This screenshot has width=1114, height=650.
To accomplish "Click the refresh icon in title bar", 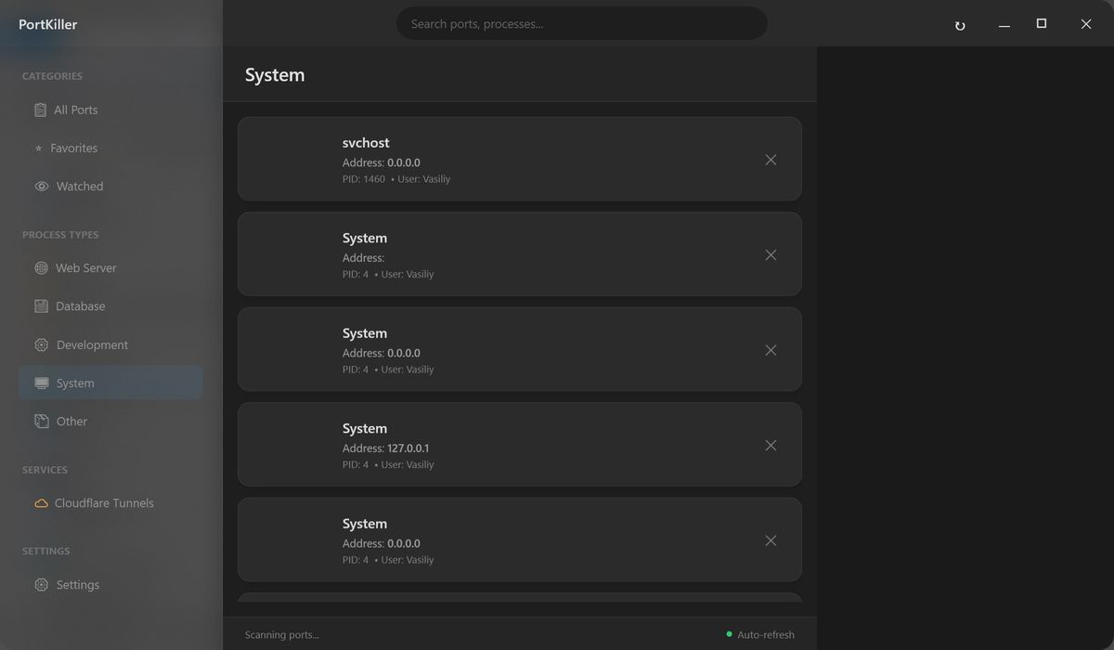I will coord(960,26).
